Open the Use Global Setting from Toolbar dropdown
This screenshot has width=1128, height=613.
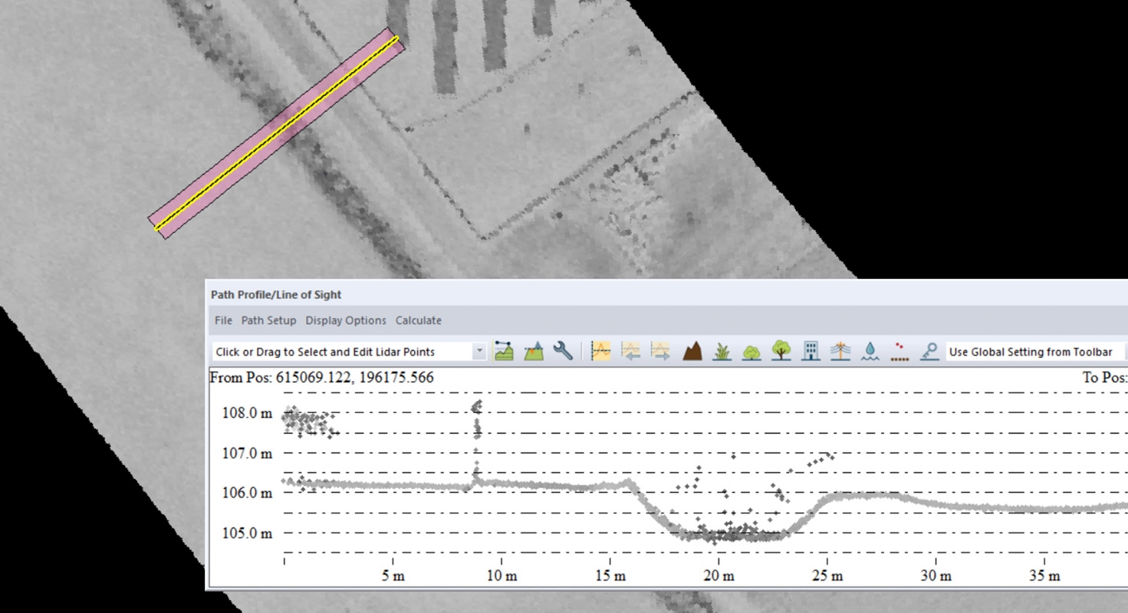point(1037,352)
